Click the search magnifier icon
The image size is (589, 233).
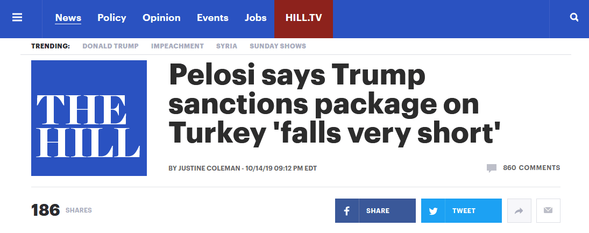coord(574,17)
